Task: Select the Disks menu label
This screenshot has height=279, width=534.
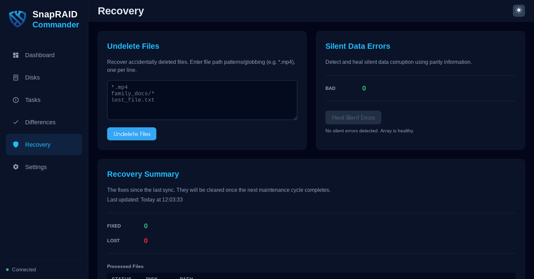Action: point(32,78)
